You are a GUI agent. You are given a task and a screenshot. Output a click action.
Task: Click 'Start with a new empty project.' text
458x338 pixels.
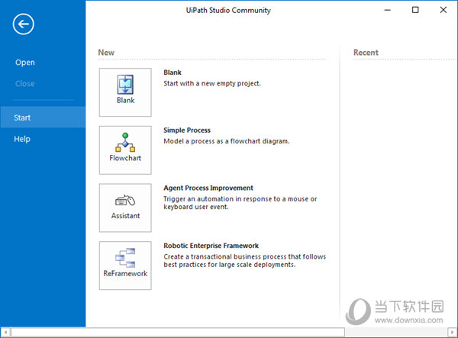coord(212,83)
